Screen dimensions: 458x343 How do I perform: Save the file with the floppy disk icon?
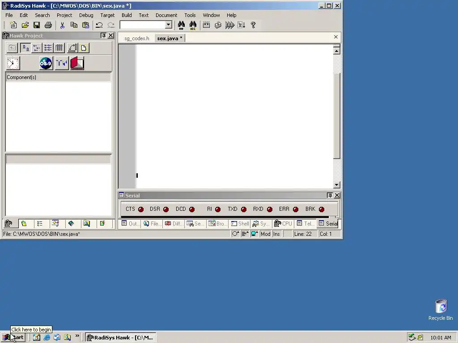37,25
